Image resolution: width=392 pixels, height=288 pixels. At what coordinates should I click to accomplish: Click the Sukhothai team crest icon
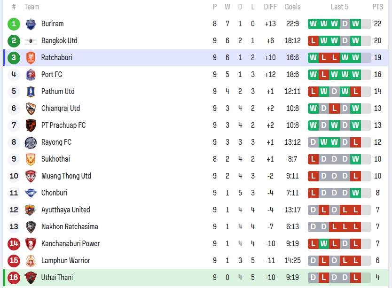coord(31,159)
